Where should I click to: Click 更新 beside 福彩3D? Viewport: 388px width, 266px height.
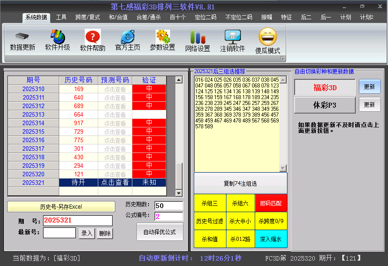[370, 86]
